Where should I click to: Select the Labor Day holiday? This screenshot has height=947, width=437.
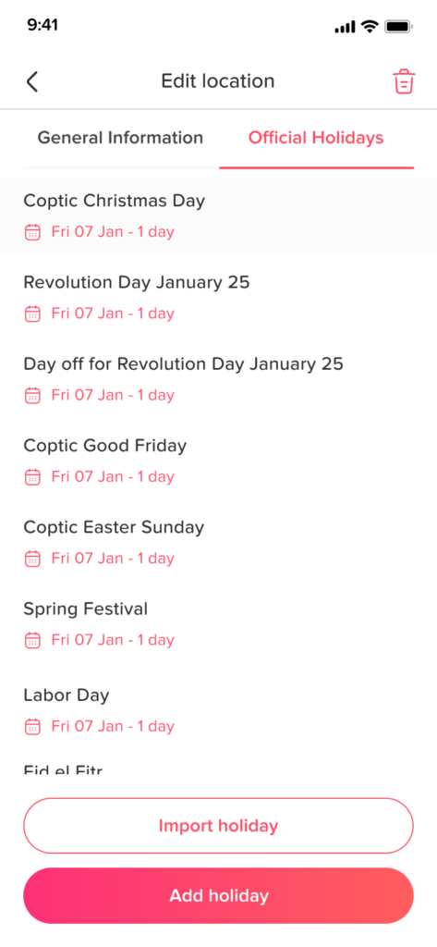click(218, 710)
